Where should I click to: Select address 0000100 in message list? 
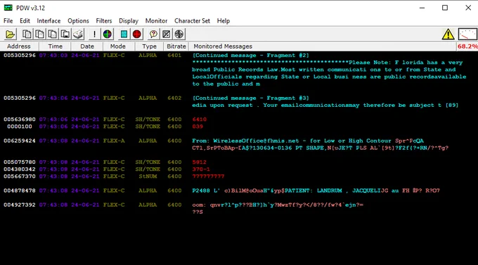(x=20, y=127)
